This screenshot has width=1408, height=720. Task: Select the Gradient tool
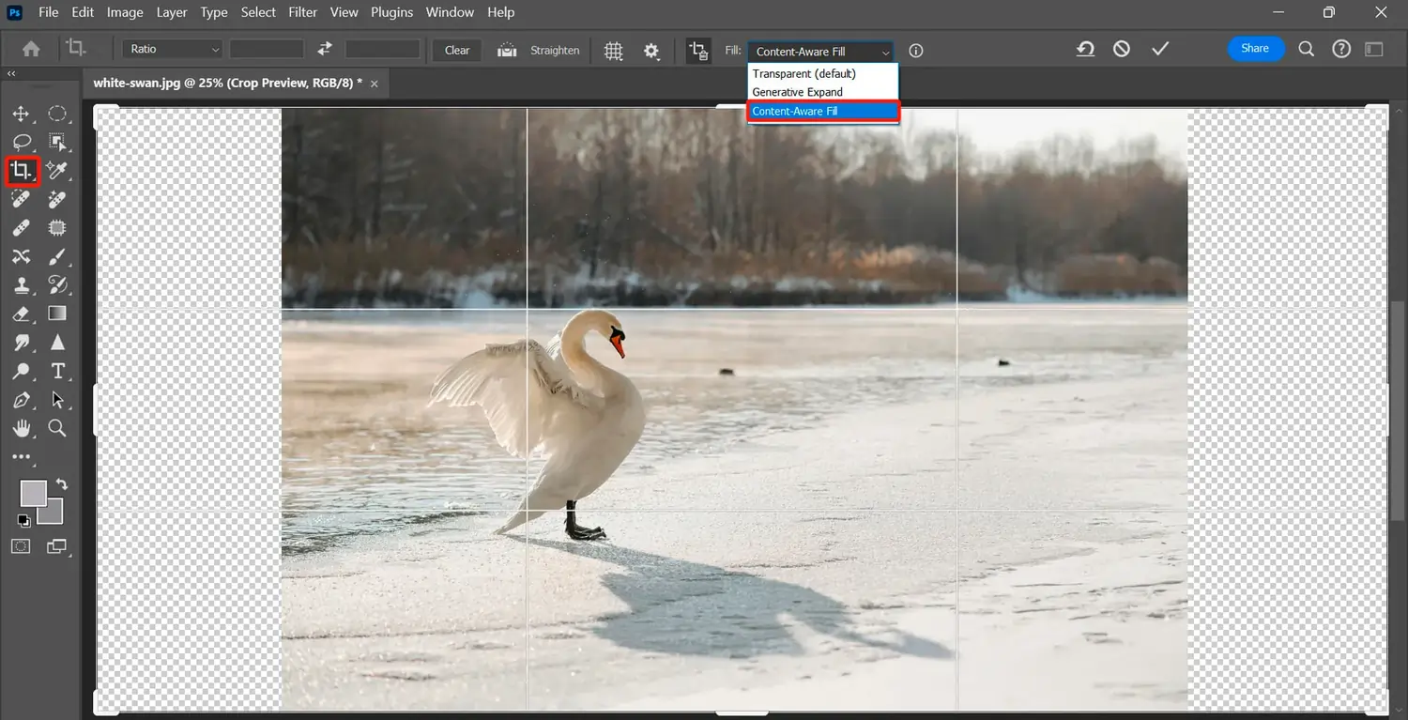[x=57, y=314]
